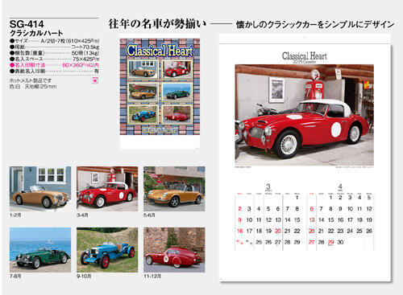
Task: Click the month 3 heading
Action: click(x=268, y=186)
